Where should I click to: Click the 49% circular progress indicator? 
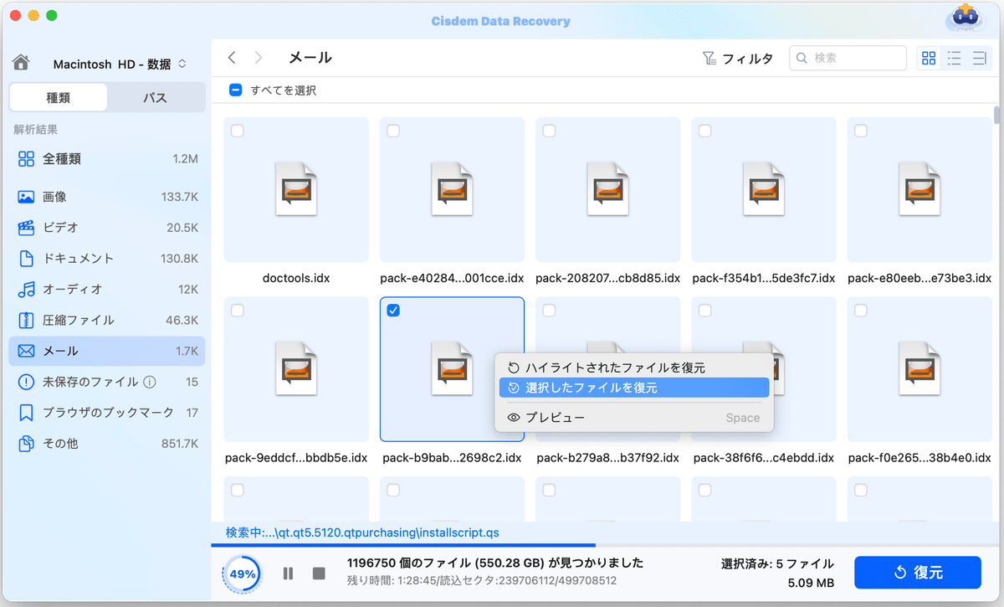[243, 574]
